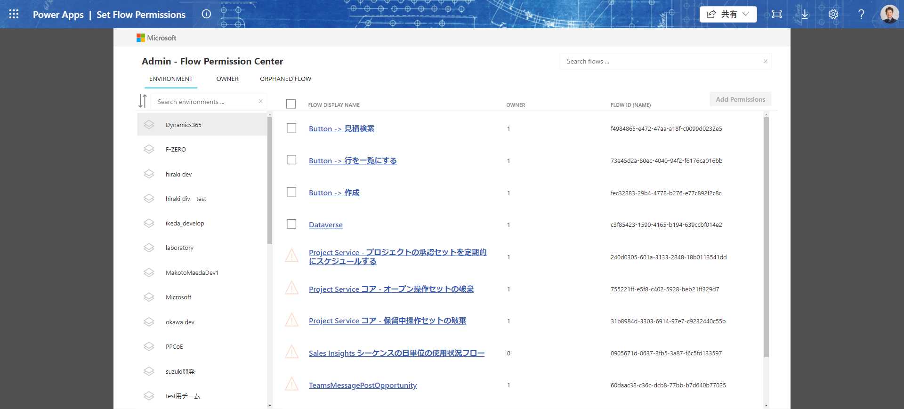
Task: Click the OWNER column header
Action: [516, 105]
